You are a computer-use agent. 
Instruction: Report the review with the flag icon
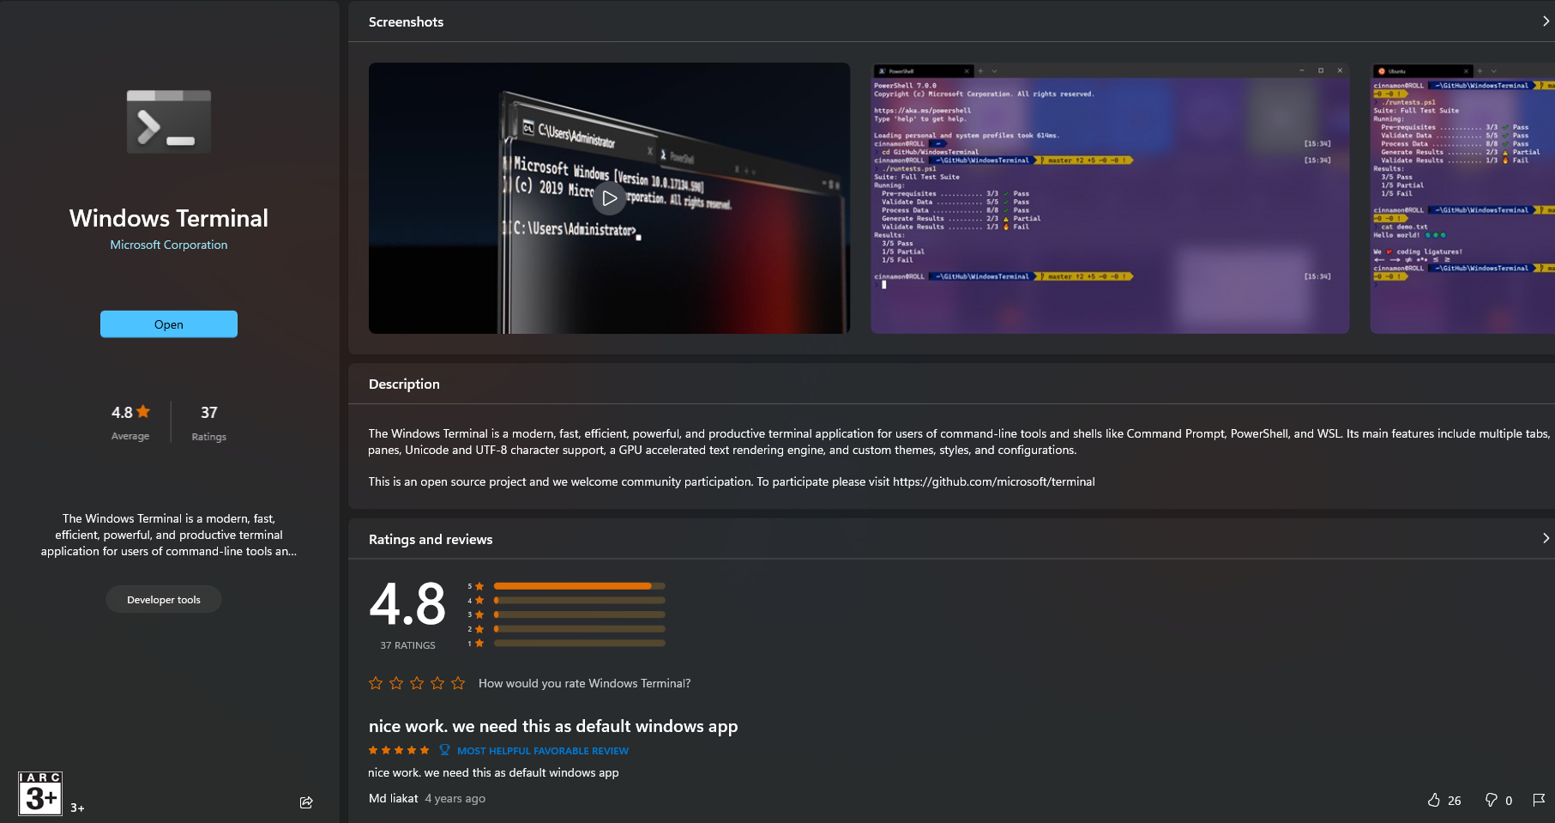click(1539, 800)
